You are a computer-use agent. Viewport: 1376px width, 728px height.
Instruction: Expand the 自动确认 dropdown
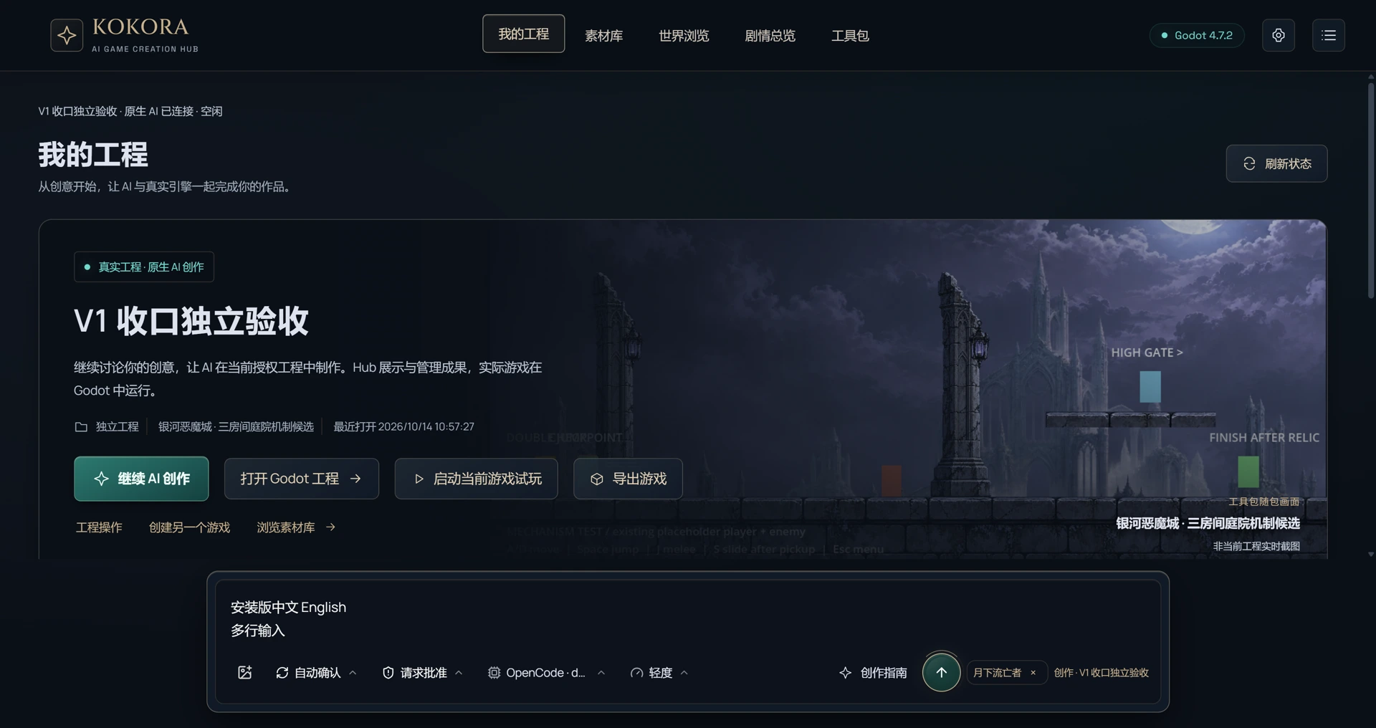tap(315, 673)
